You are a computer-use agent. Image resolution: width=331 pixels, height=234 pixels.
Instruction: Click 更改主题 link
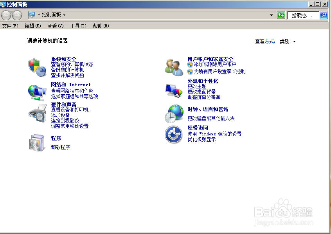[x=197, y=86]
